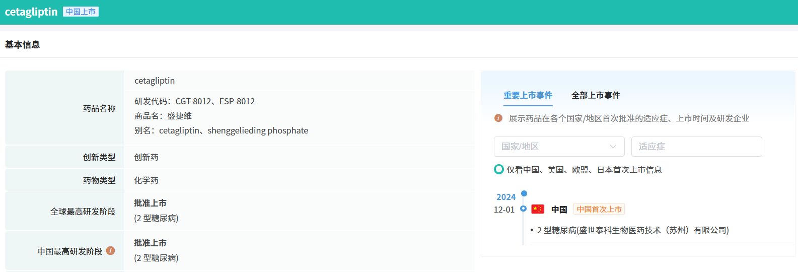Click the 中国上市 tag in header
Viewport: 798px width, 272px height.
(x=81, y=12)
